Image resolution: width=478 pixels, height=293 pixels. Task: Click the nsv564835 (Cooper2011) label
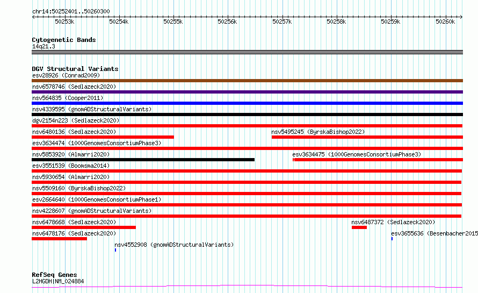(68, 98)
